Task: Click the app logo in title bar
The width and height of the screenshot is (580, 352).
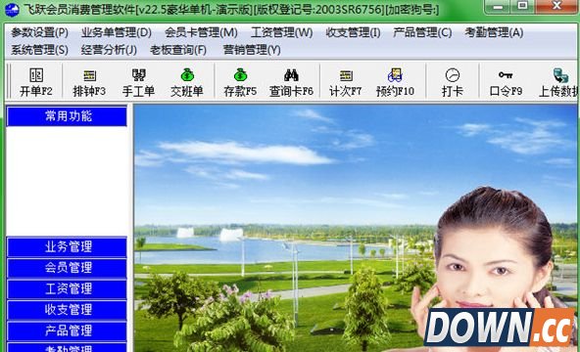Action: (x=12, y=9)
